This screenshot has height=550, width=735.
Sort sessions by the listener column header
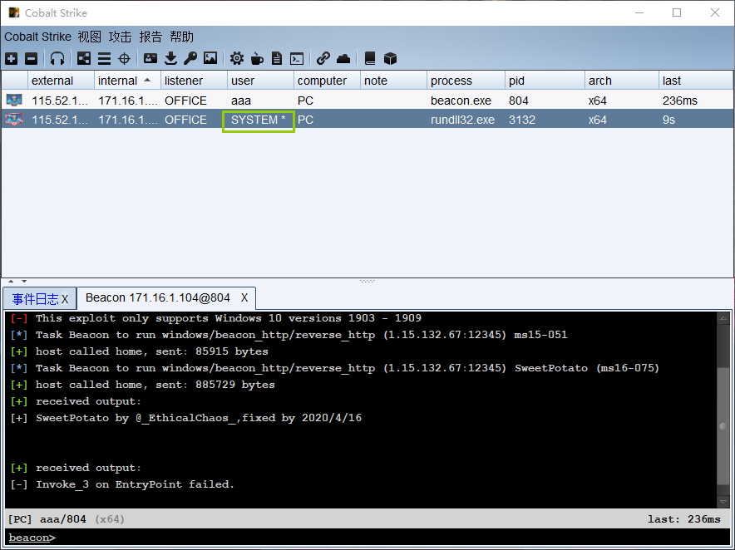[x=194, y=81]
